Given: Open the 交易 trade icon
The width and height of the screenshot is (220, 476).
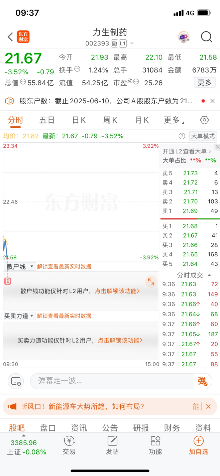Looking at the screenshot, I should 69,445.
